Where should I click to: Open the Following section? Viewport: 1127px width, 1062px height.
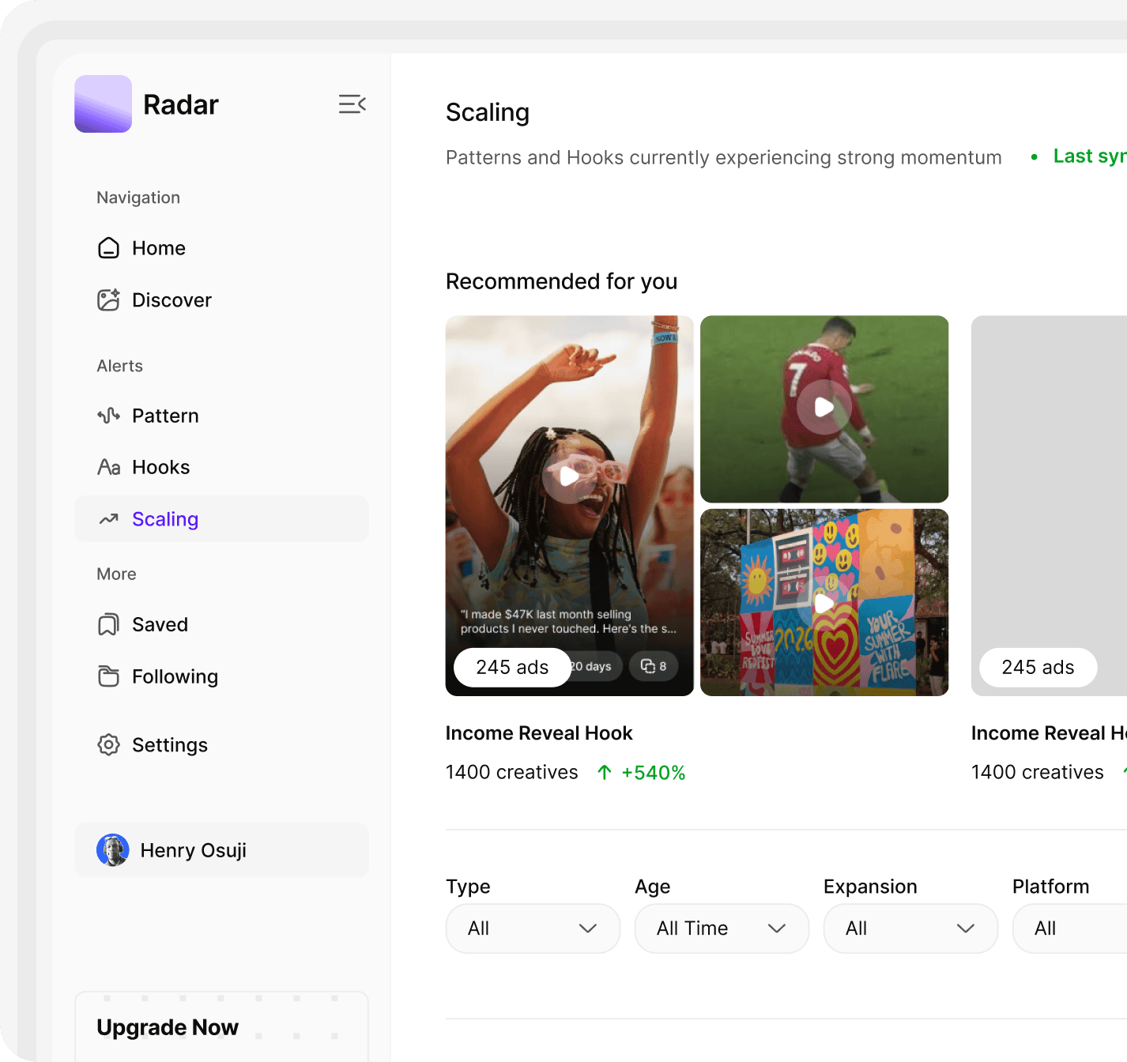[x=221, y=676]
